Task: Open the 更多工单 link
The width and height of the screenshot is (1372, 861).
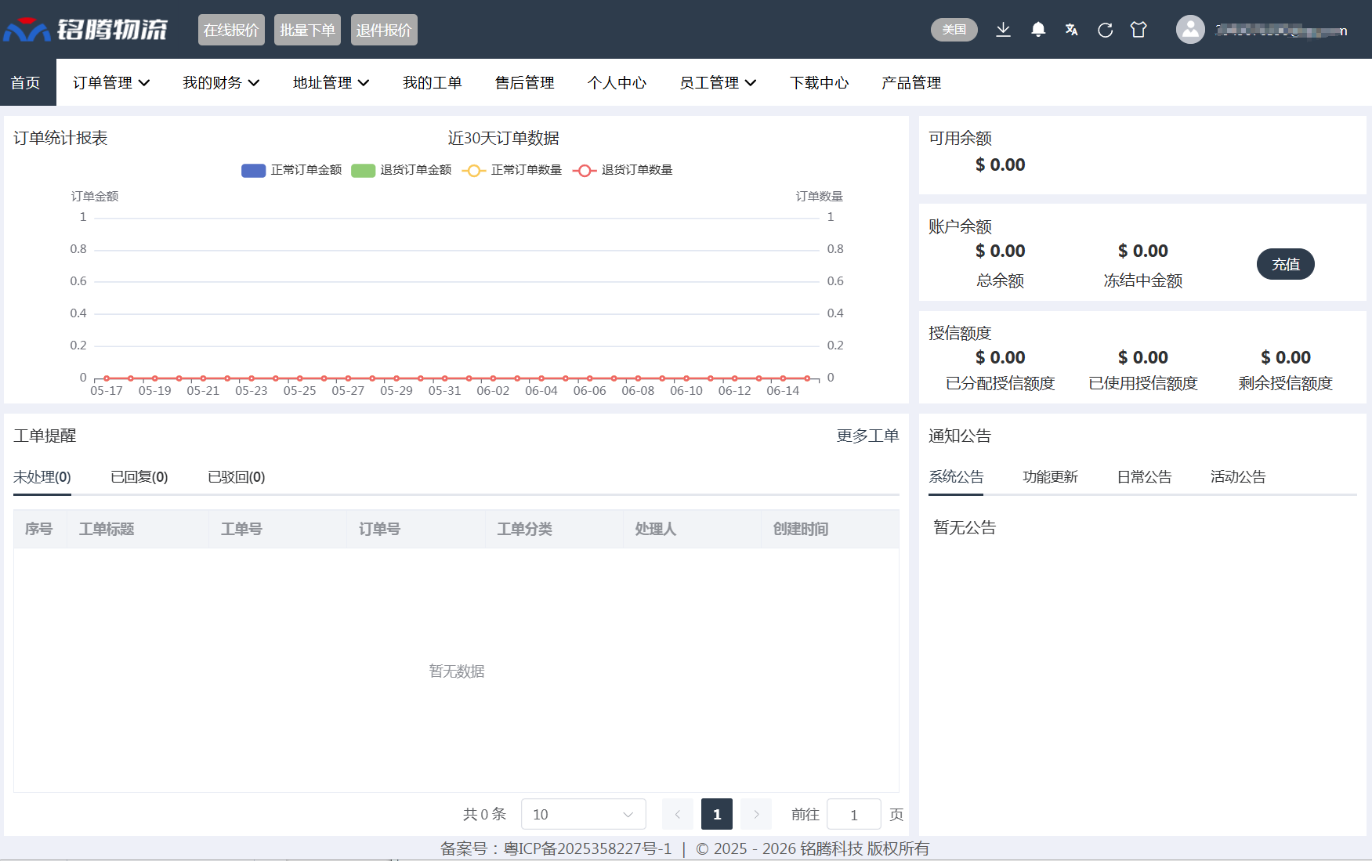Action: tap(867, 436)
